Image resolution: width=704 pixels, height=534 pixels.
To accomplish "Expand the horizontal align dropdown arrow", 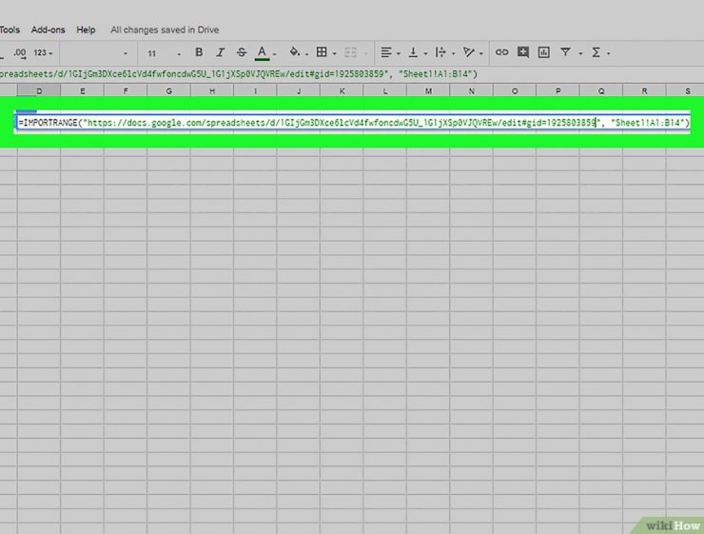I will point(399,54).
